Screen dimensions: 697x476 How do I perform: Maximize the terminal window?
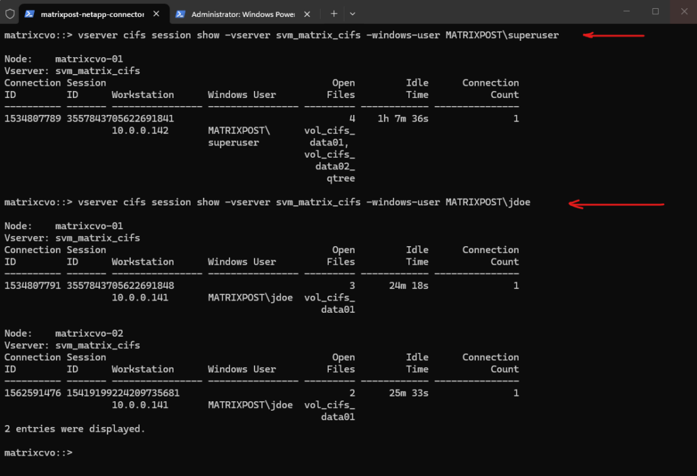point(655,12)
